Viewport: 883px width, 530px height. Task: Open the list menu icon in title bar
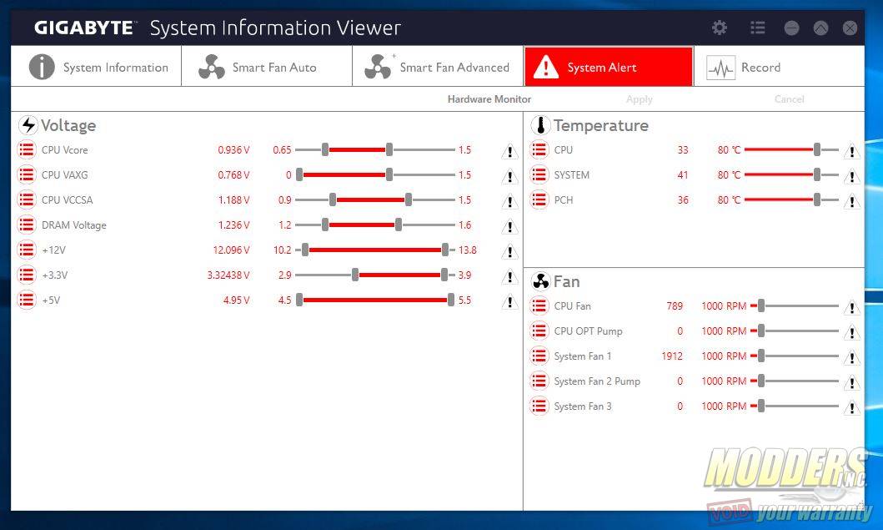[757, 28]
